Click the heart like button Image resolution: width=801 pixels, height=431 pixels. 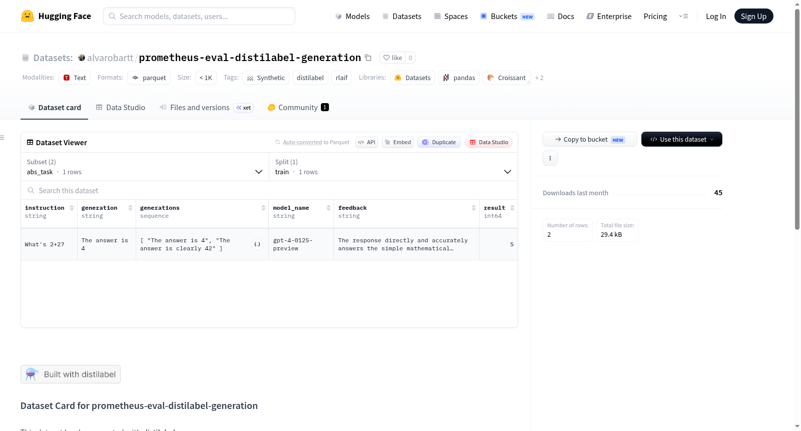click(392, 58)
